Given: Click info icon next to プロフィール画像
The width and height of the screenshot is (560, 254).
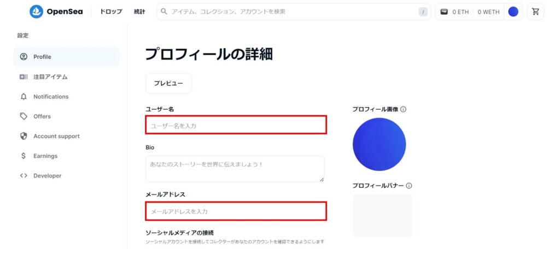Looking at the screenshot, I should tap(404, 109).
